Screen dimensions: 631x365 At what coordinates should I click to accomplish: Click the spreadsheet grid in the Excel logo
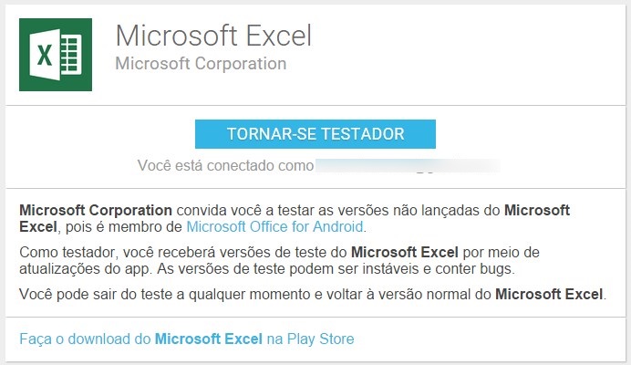point(71,55)
